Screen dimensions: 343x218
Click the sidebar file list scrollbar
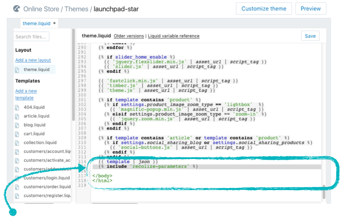[x=73, y=74]
